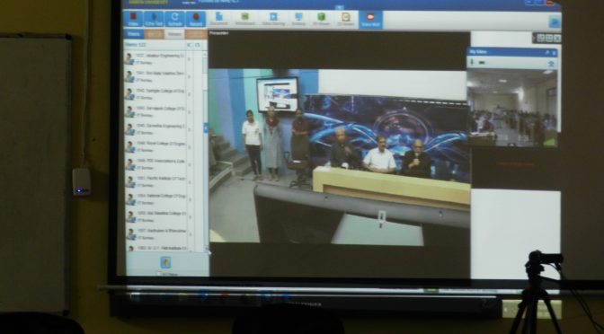Collapse the users side panel with the blue handle
The height and width of the screenshot is (334, 604).
click(206, 127)
